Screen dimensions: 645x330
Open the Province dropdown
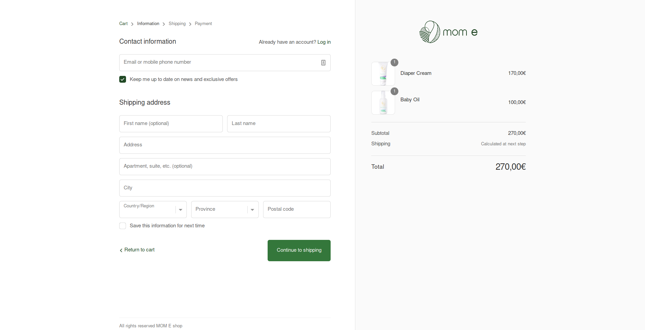(x=225, y=209)
